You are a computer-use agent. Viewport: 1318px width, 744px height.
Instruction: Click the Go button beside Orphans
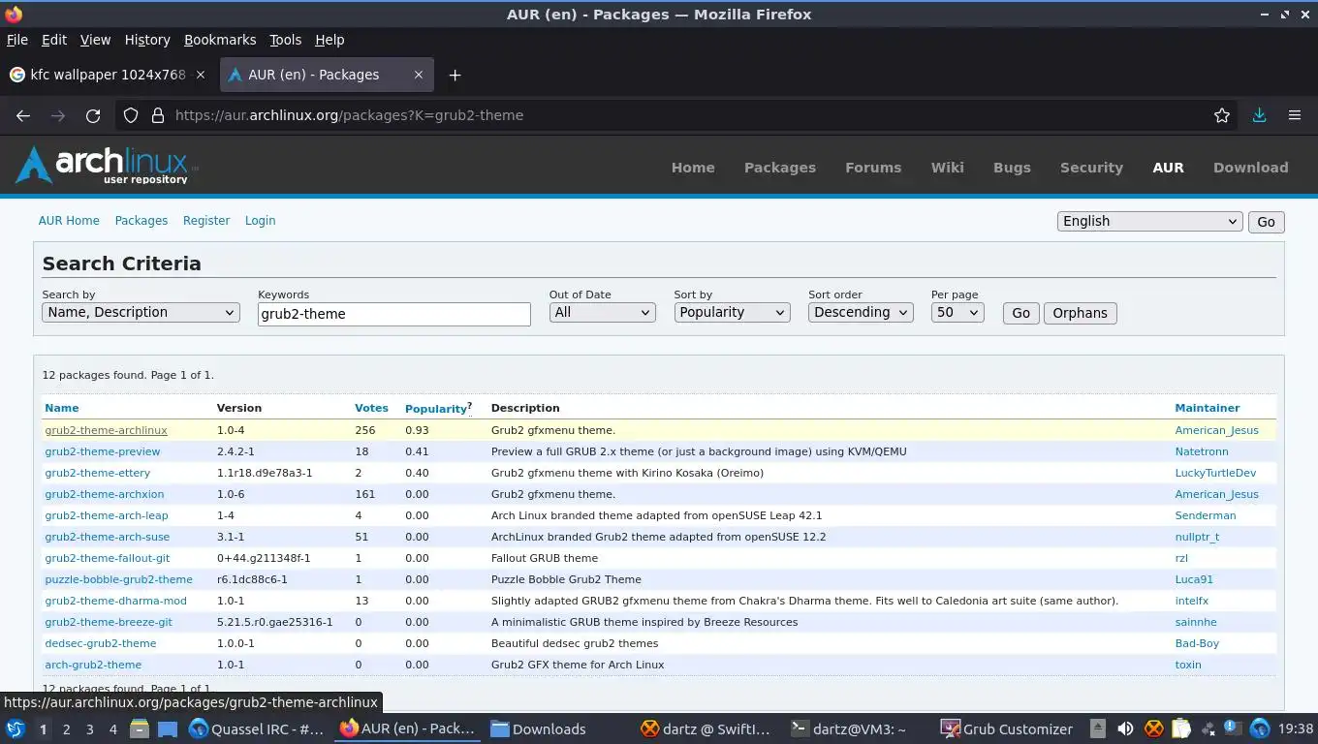1020,313
